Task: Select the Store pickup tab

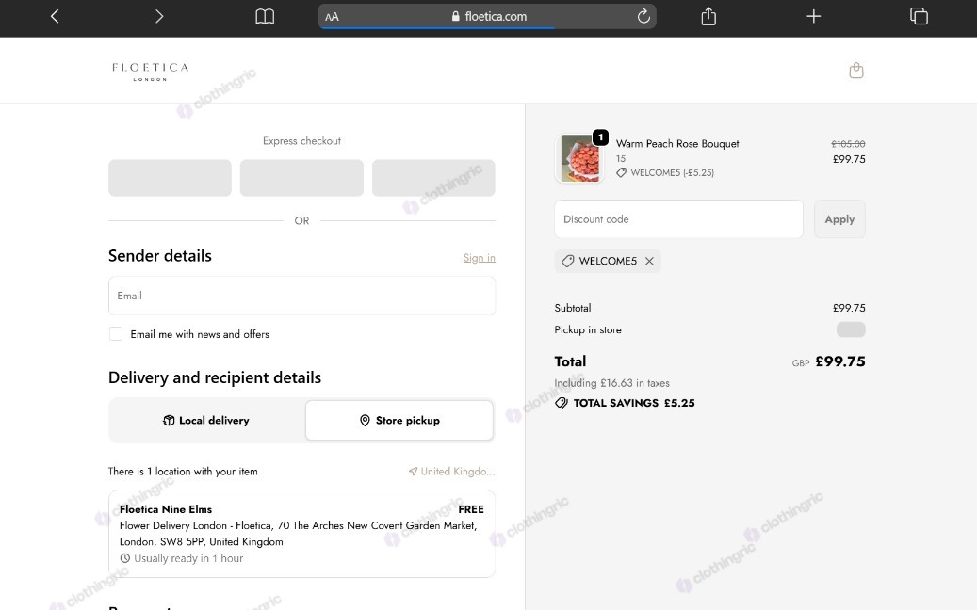Action: 399,421
